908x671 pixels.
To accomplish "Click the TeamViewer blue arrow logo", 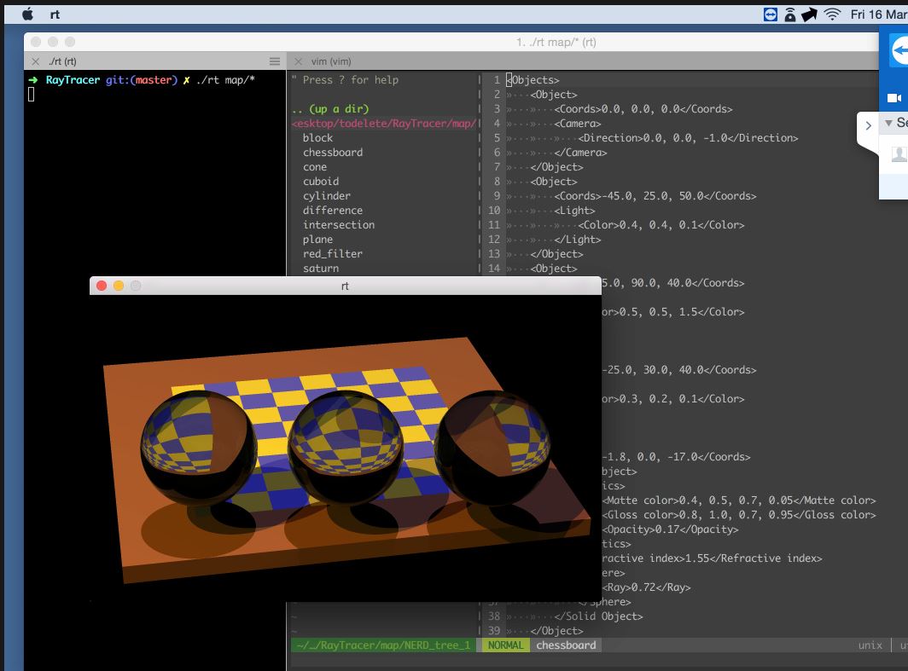I will (900, 51).
